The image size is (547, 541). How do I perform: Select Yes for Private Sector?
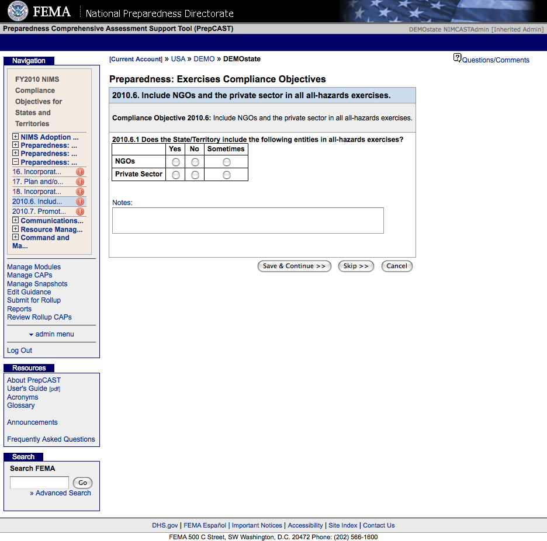pos(176,175)
